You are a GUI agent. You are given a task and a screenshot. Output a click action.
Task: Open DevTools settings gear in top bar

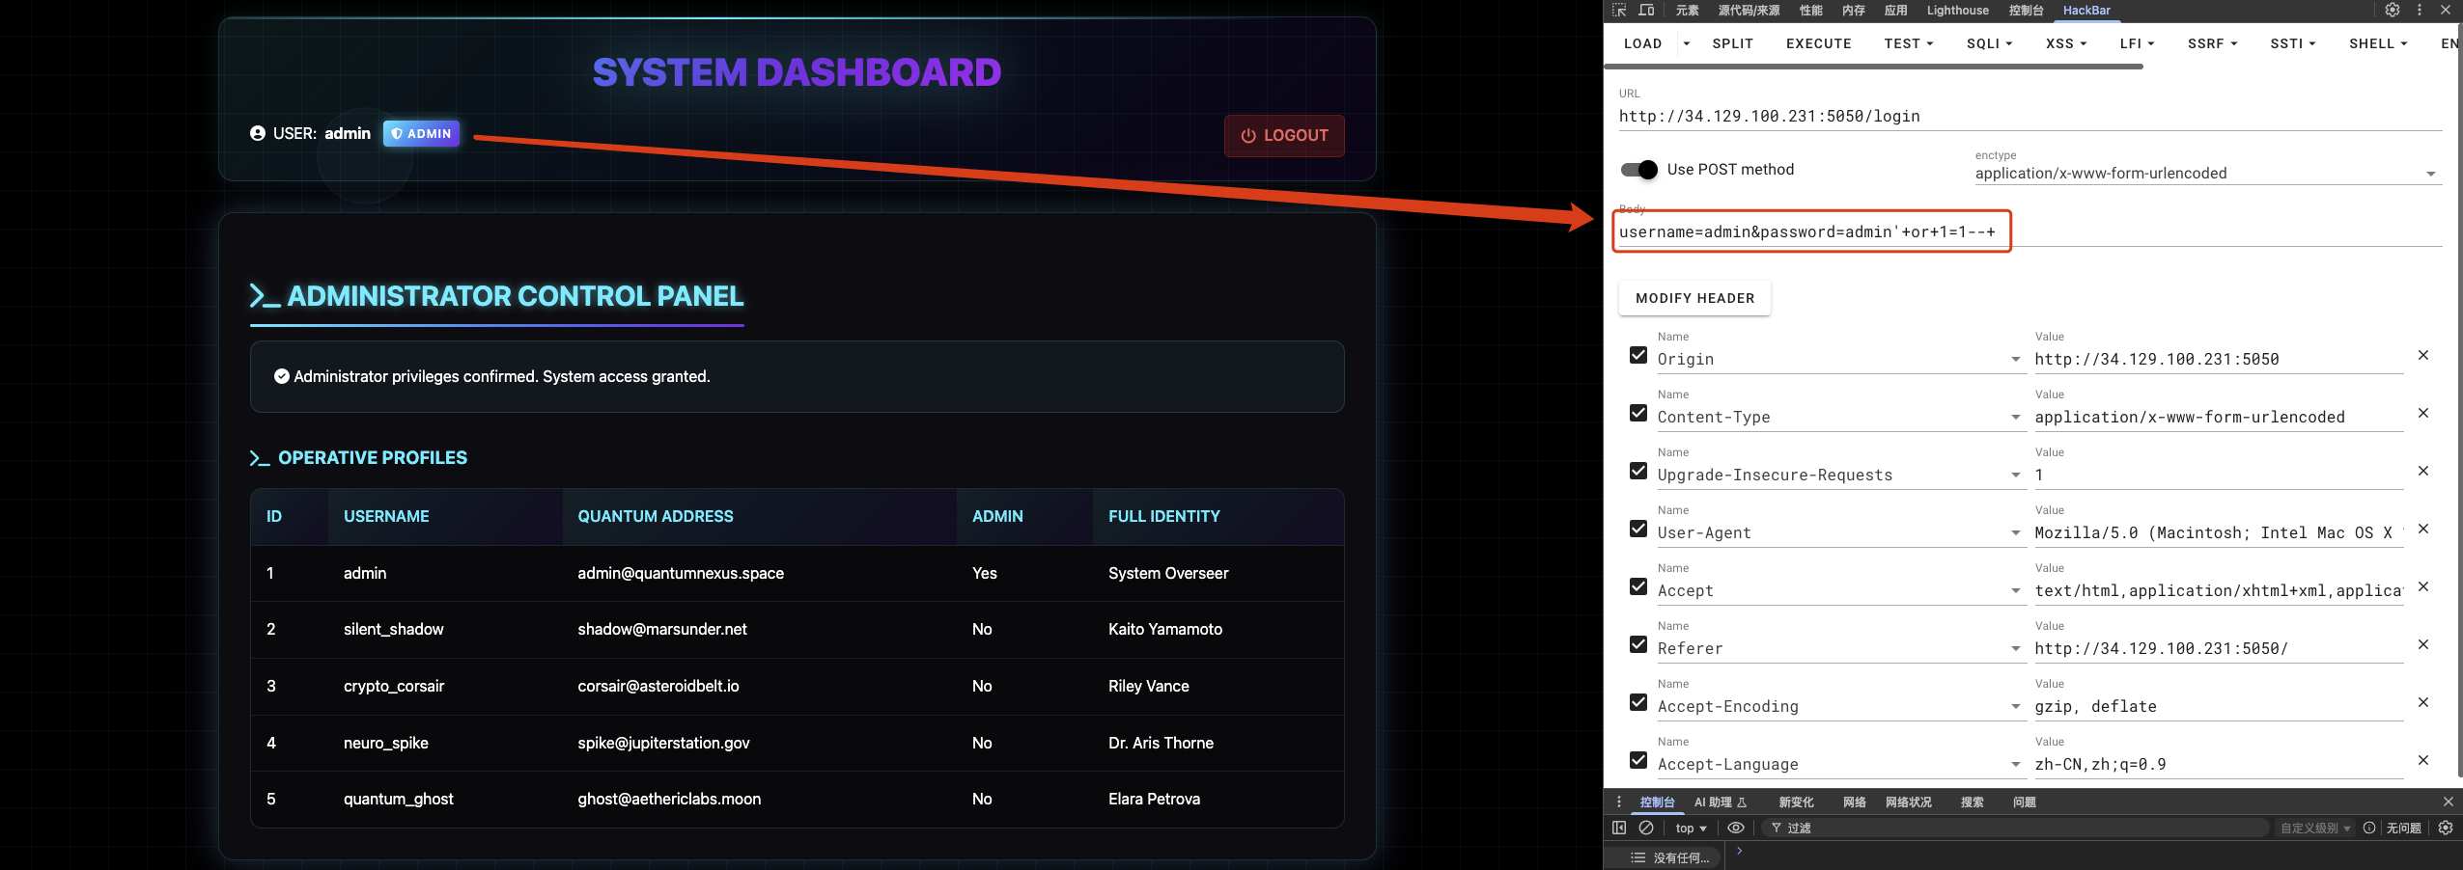pos(2392,11)
